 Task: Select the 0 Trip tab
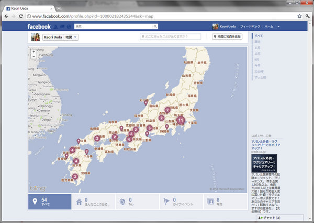coord(138,202)
